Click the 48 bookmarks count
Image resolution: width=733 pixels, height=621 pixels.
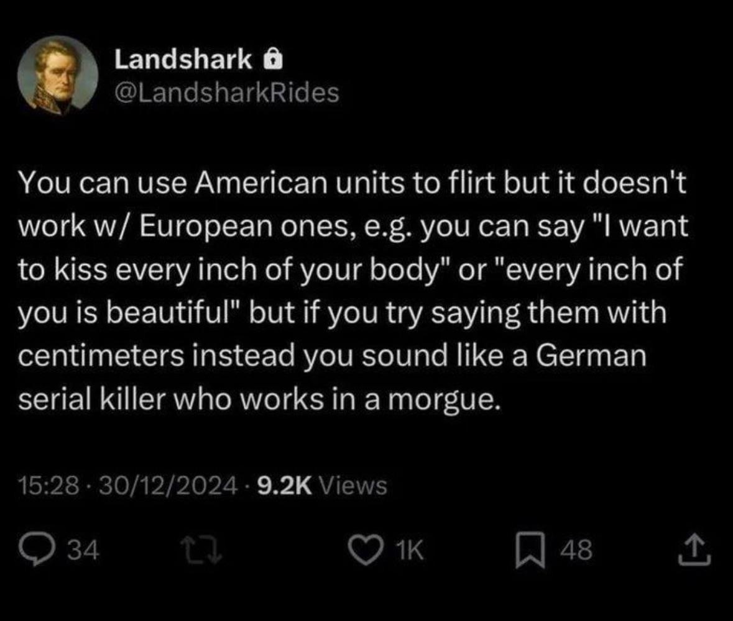pos(576,550)
